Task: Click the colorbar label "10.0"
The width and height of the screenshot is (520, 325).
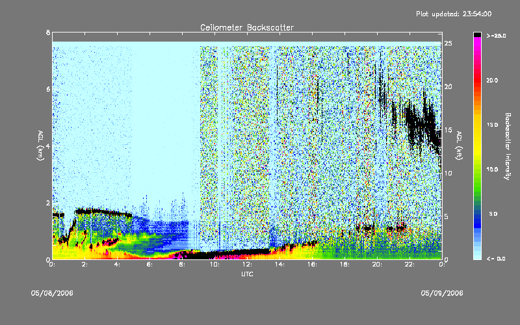Action: pos(492,169)
